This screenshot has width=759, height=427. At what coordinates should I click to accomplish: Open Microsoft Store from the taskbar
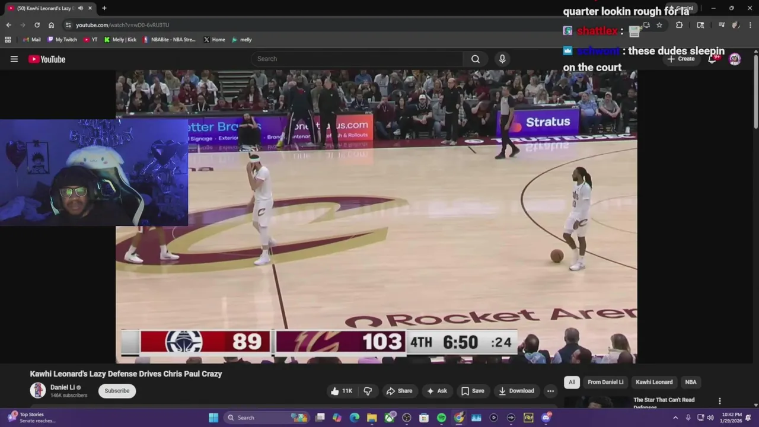[424, 418]
